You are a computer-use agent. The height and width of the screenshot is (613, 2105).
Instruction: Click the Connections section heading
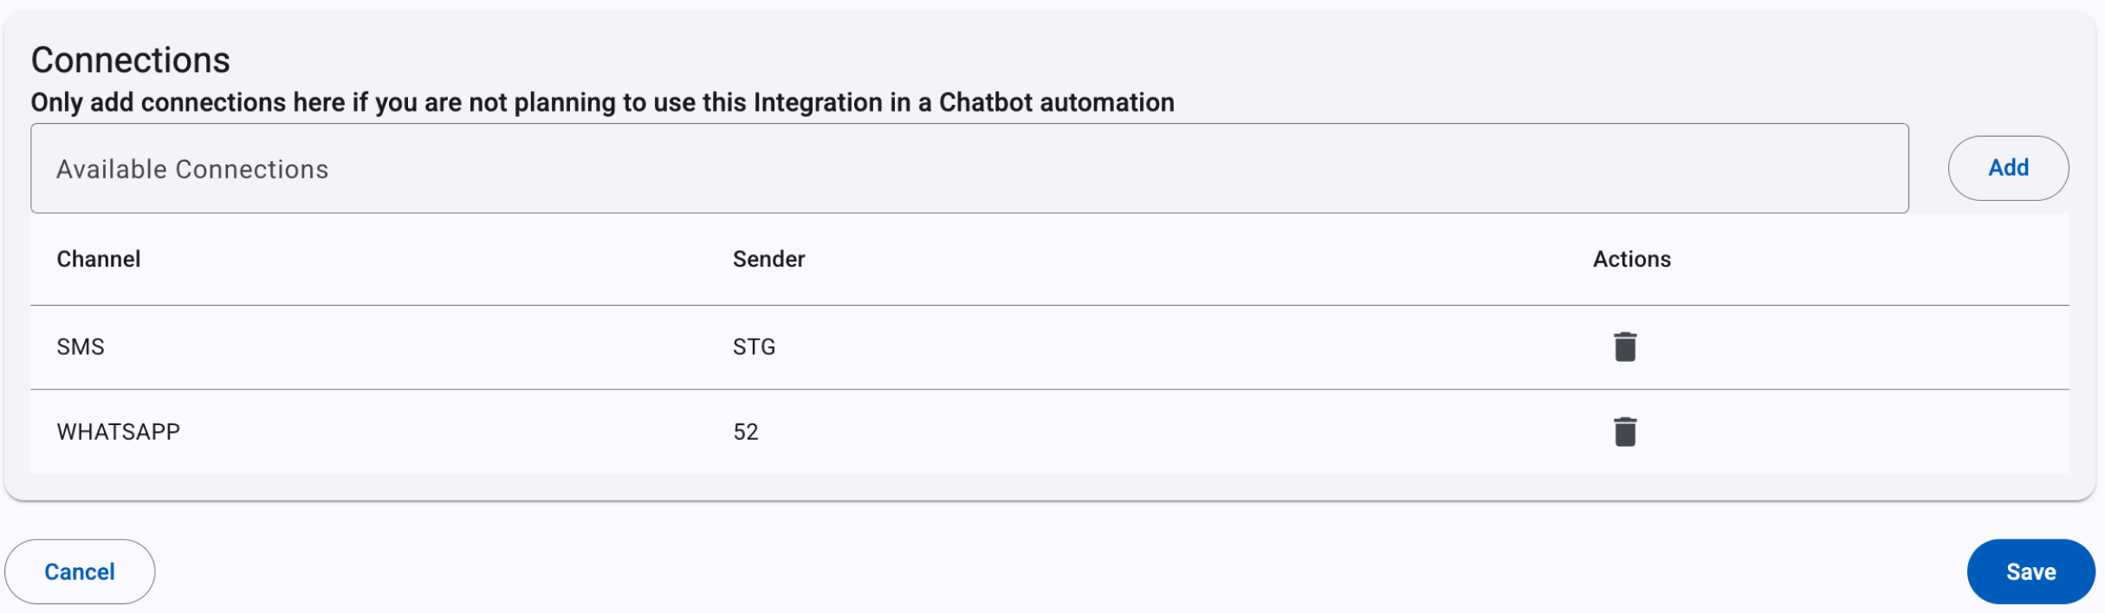[131, 60]
